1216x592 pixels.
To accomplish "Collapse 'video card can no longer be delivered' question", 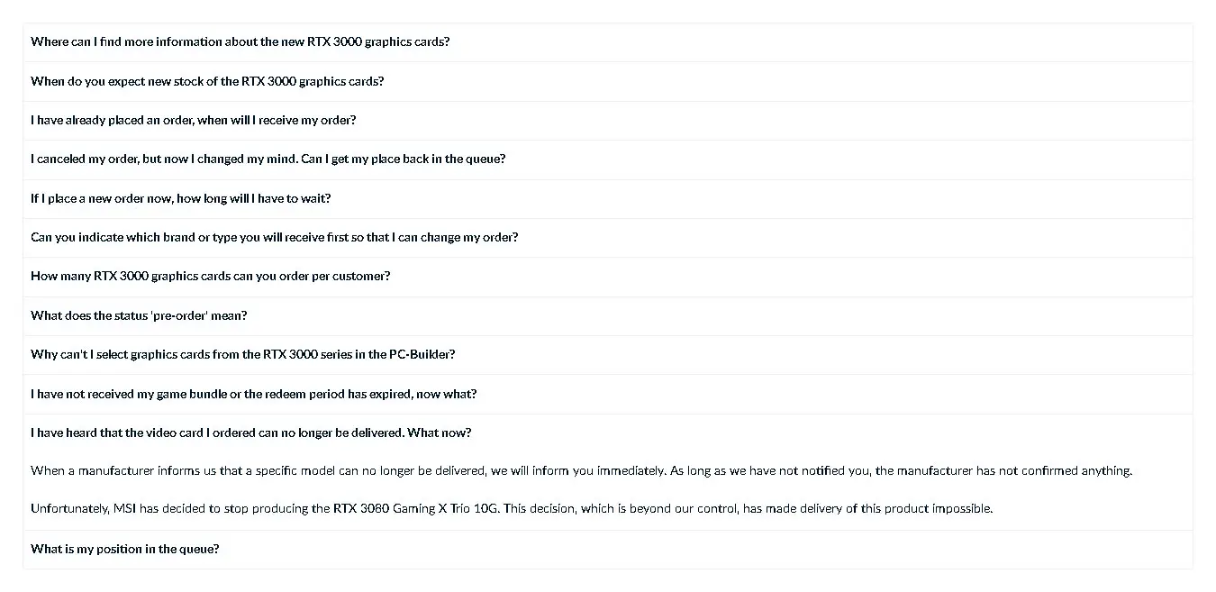I will pos(608,433).
